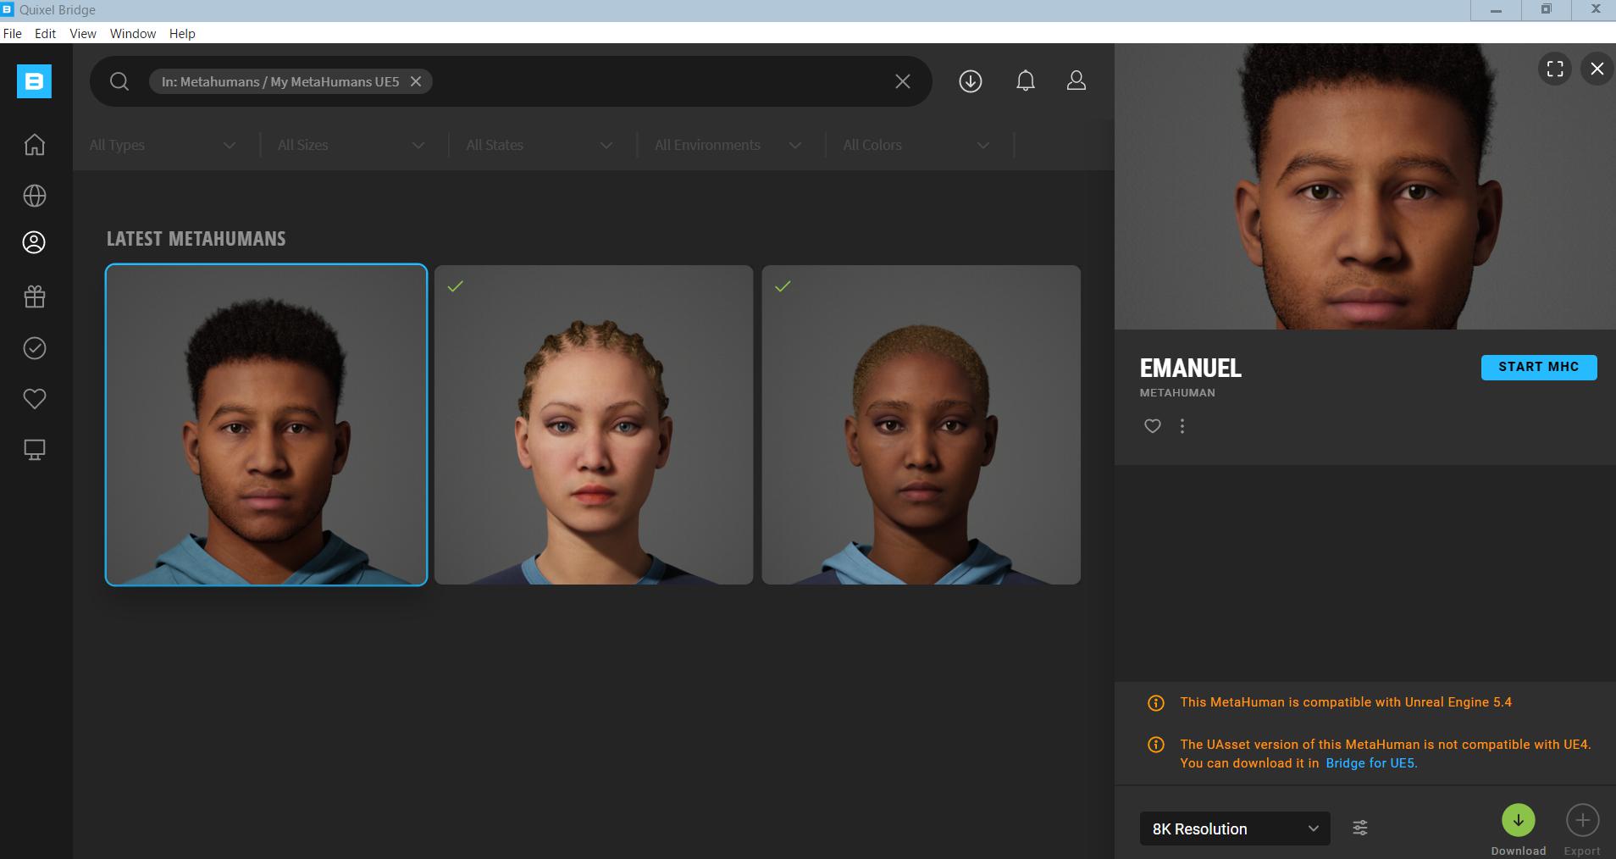Open the three-dot more options menu
The width and height of the screenshot is (1616, 859).
[1182, 426]
